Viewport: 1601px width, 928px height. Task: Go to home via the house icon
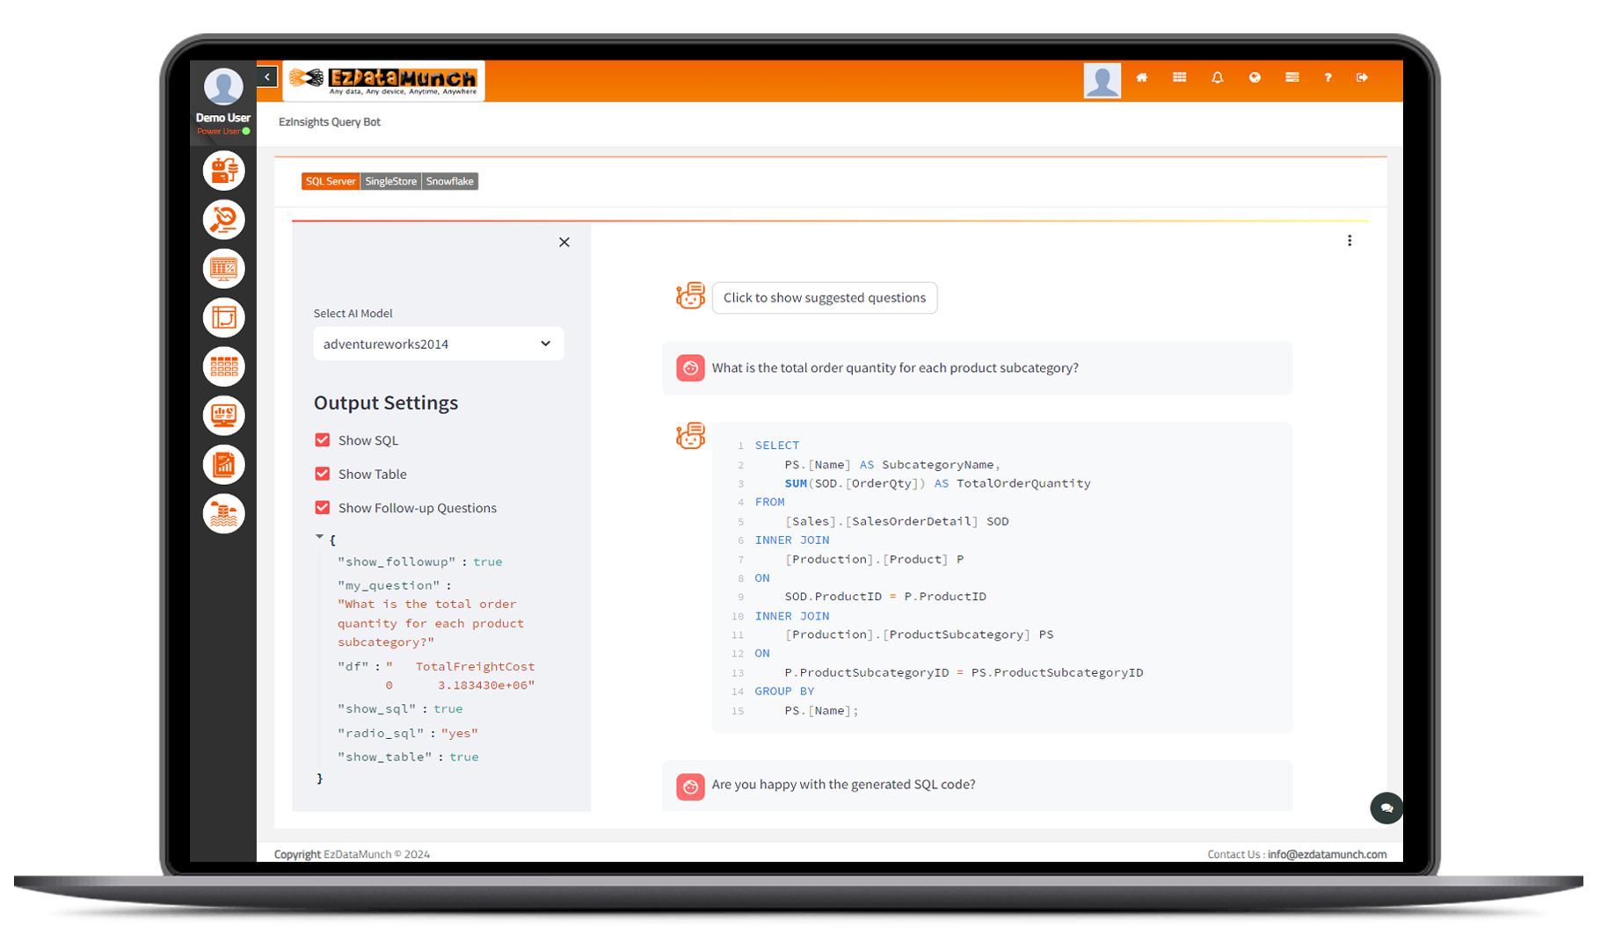pyautogui.click(x=1141, y=77)
